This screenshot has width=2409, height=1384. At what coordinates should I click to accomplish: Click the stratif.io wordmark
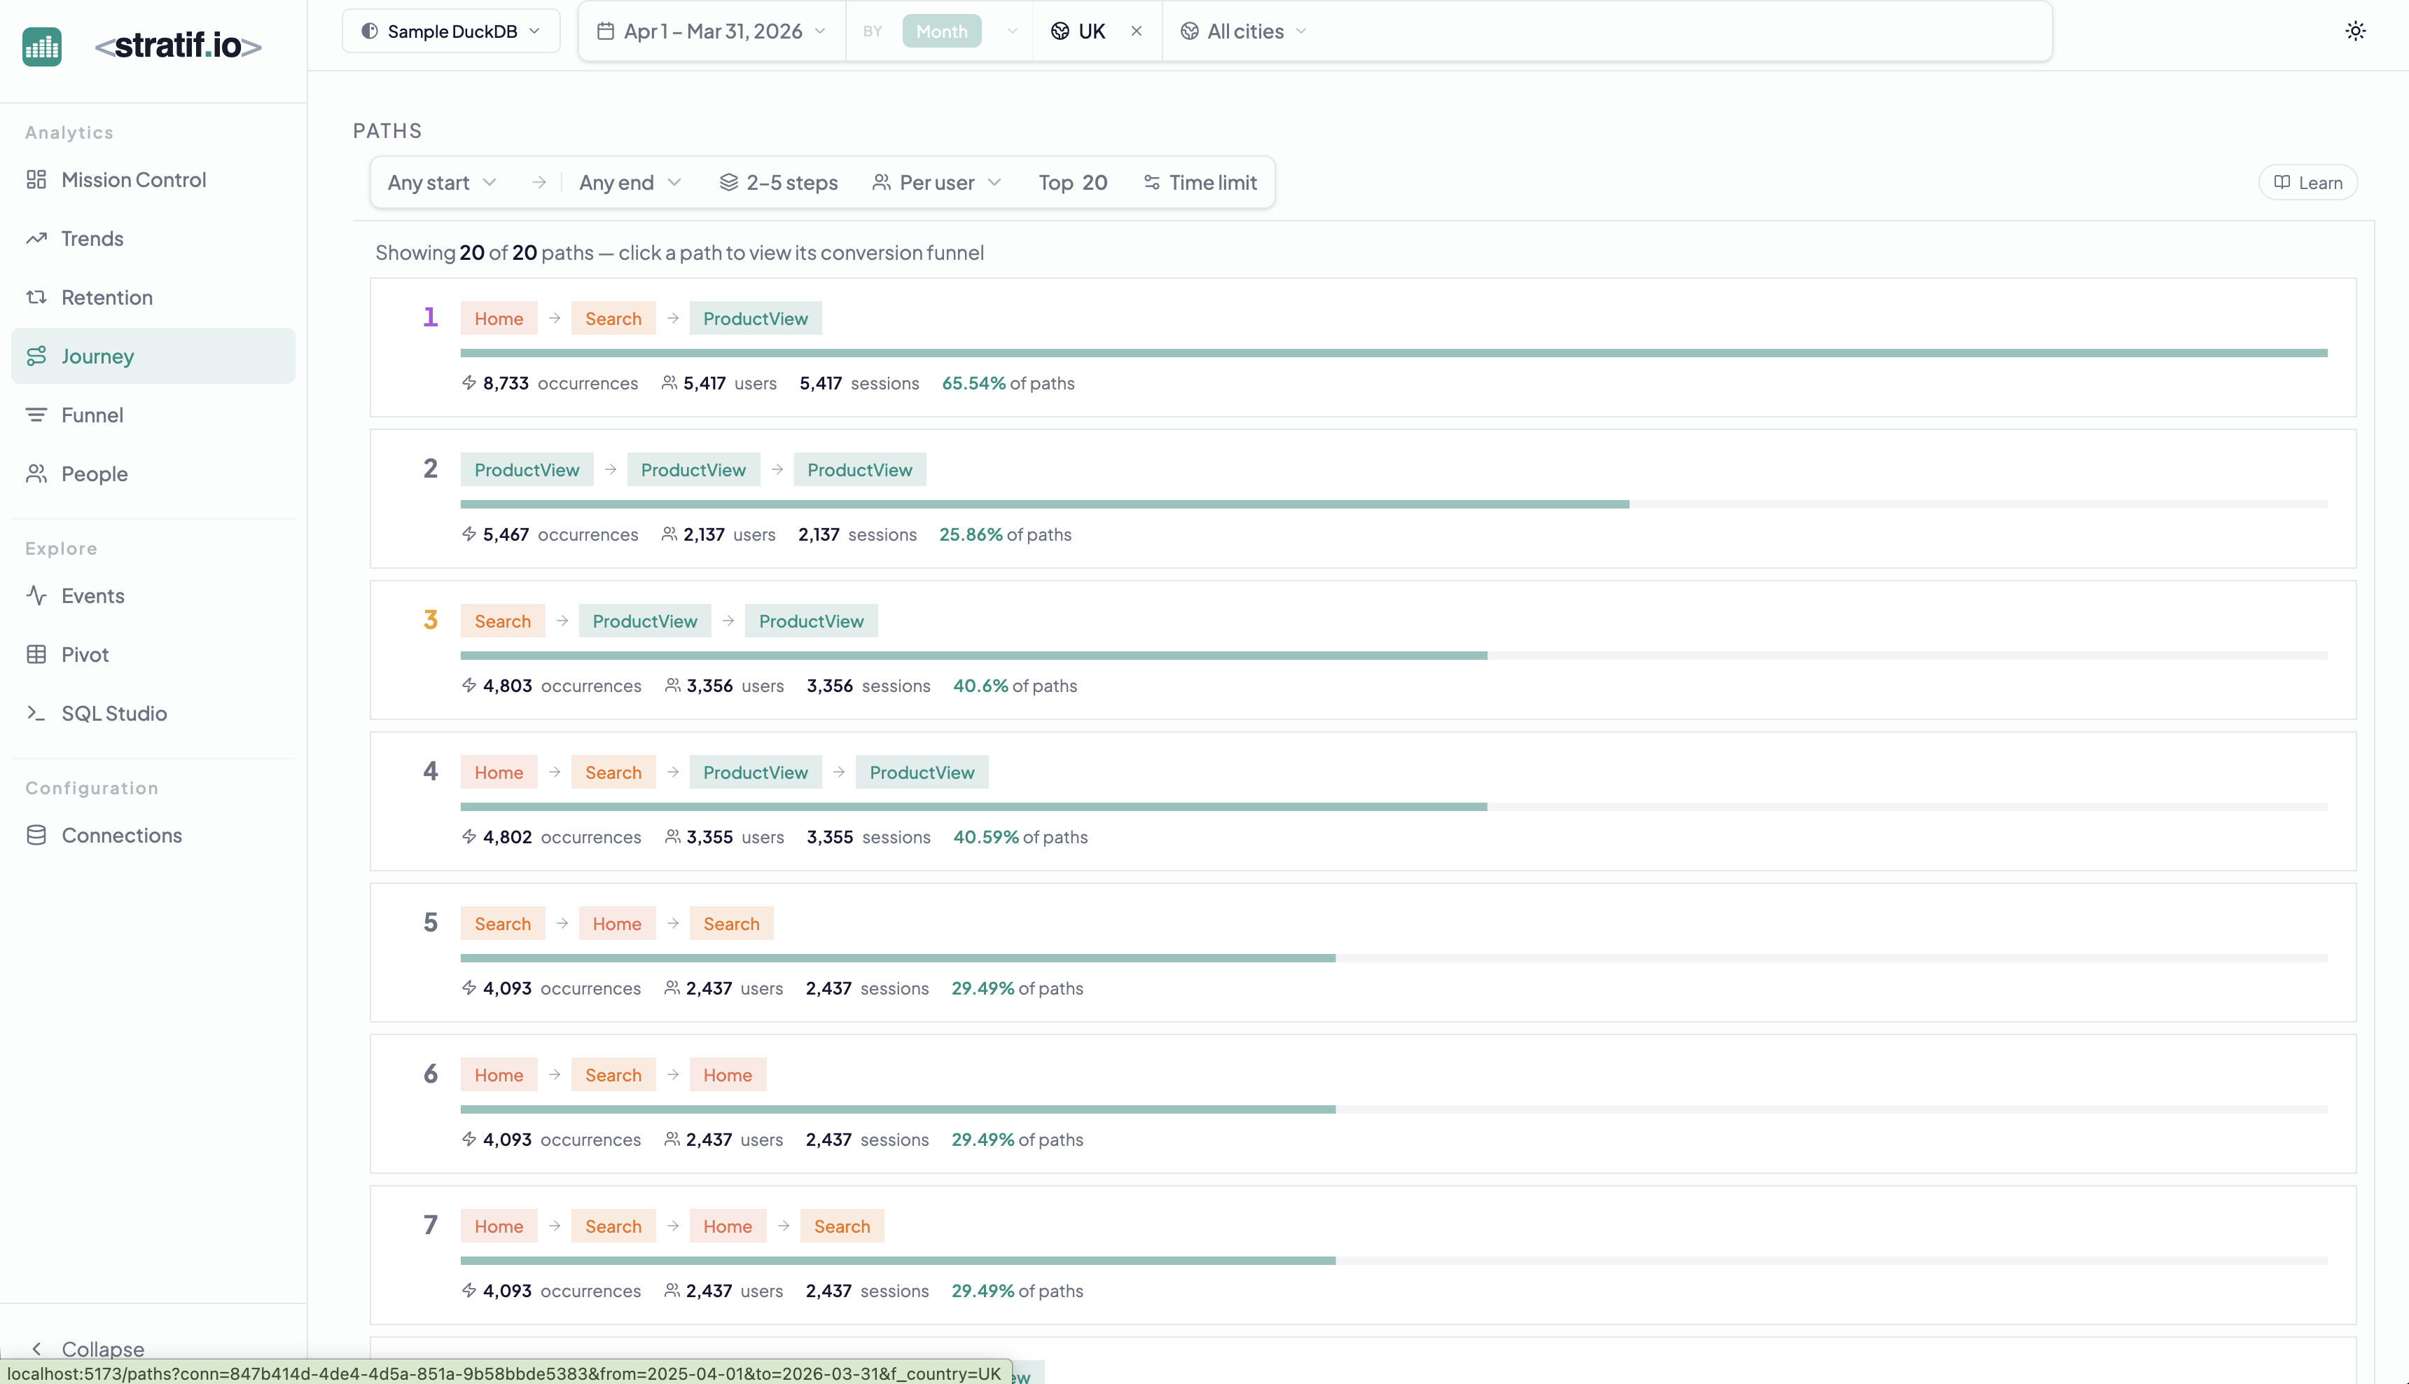(178, 46)
